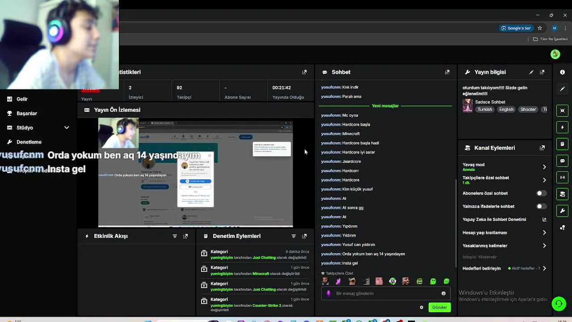Screen dimensions: 572x322
Task: Open Tüm Yer İşaretleri bookmarks folder
Action: [550, 39]
